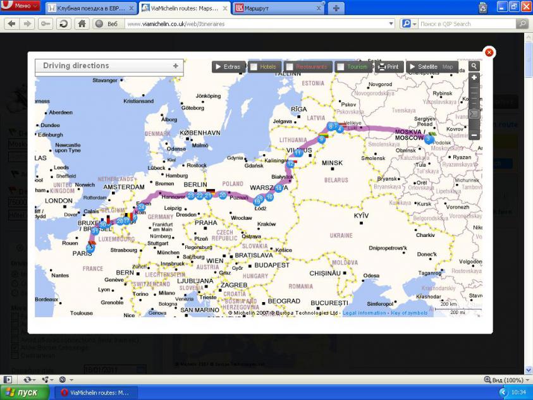Click page scrollbar up arrow

tap(529, 37)
